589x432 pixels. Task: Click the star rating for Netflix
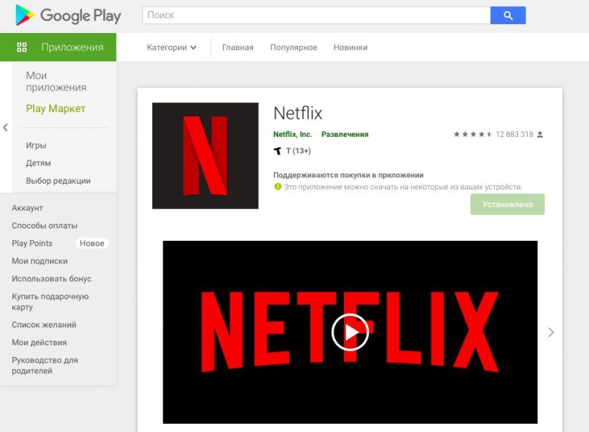click(x=473, y=134)
